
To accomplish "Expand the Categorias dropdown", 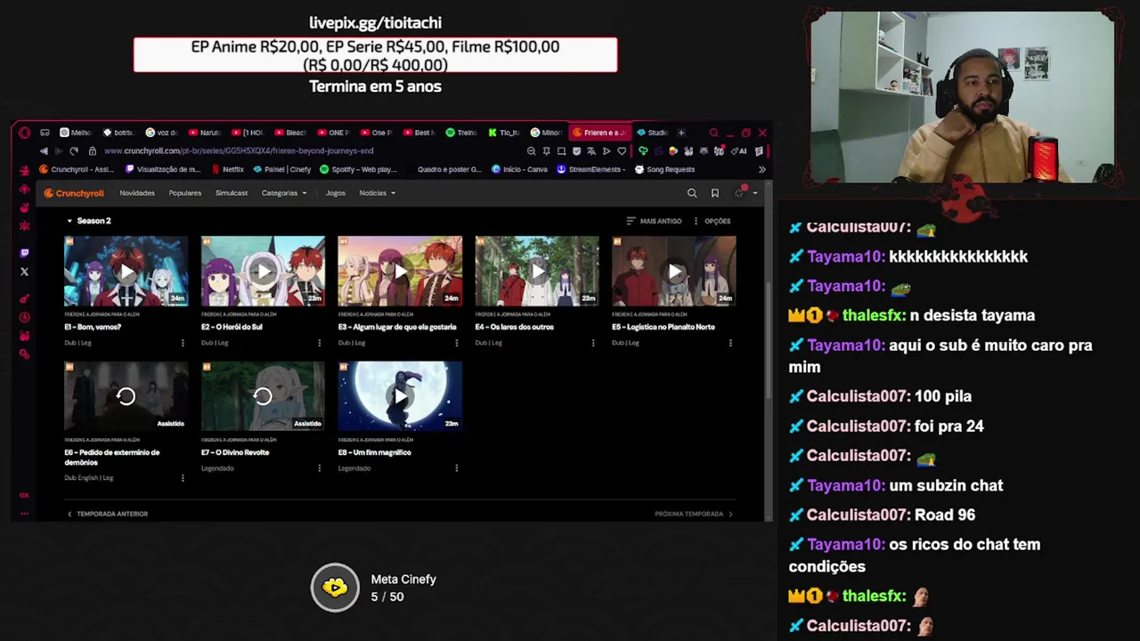I will (284, 193).
